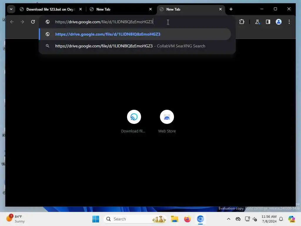This screenshot has width=301, height=226.
Task: Select the highlighted drive.google.com URL suggestion
Action: coord(135,34)
